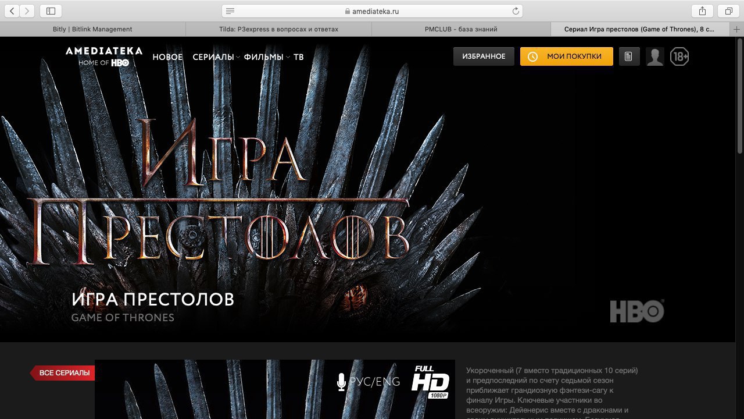The height and width of the screenshot is (419, 744).
Task: Expand the ФИЛЬМЫ dropdown menu
Action: [x=266, y=57]
